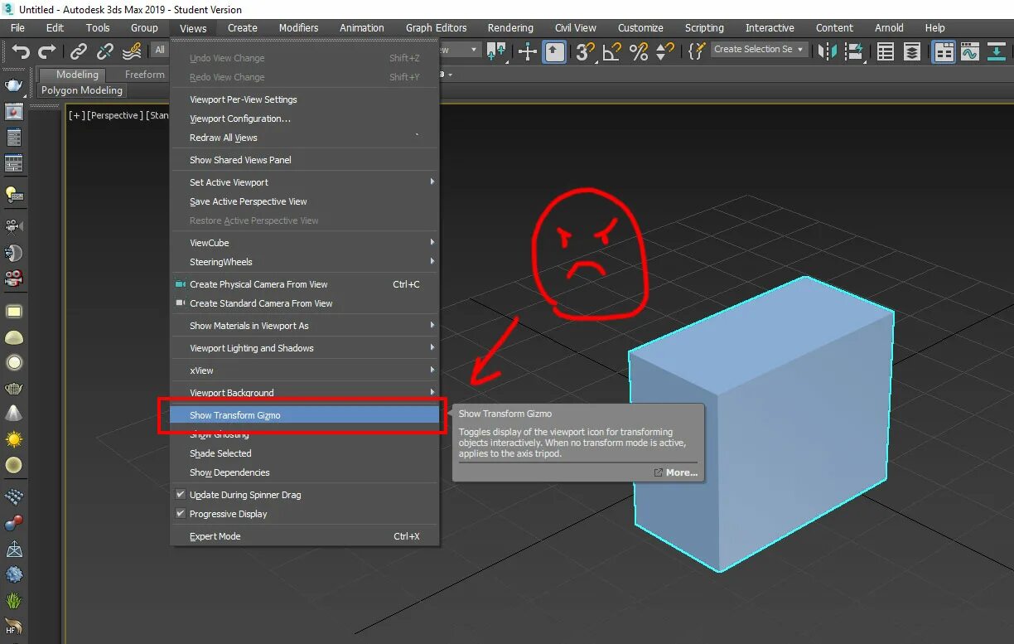Choose Viewport Configuration menu entry
The width and height of the screenshot is (1014, 644).
304,119
